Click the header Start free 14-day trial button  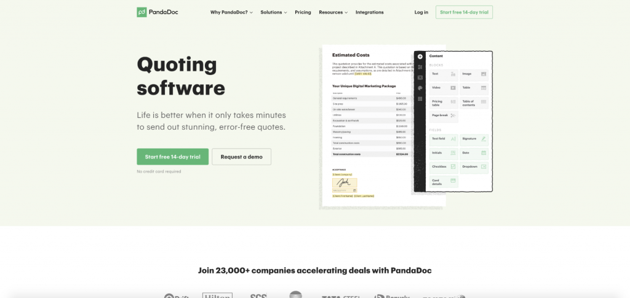click(464, 12)
